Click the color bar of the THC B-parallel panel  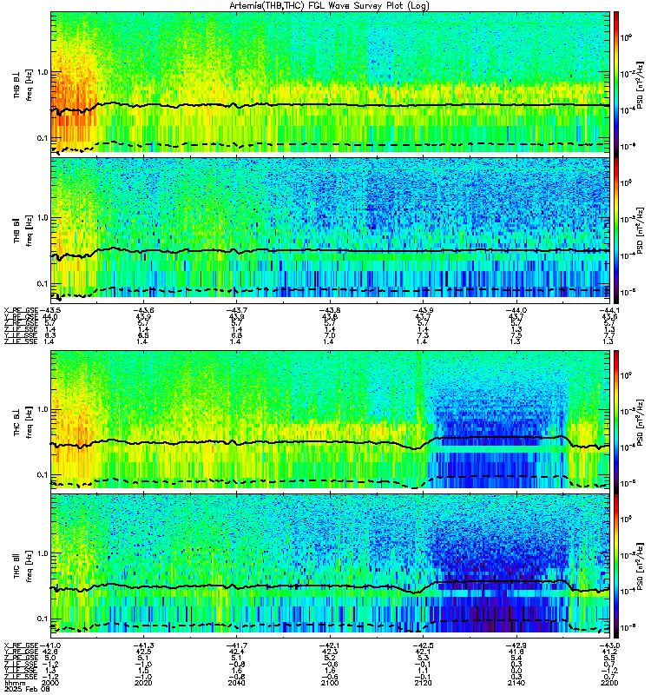(x=616, y=566)
